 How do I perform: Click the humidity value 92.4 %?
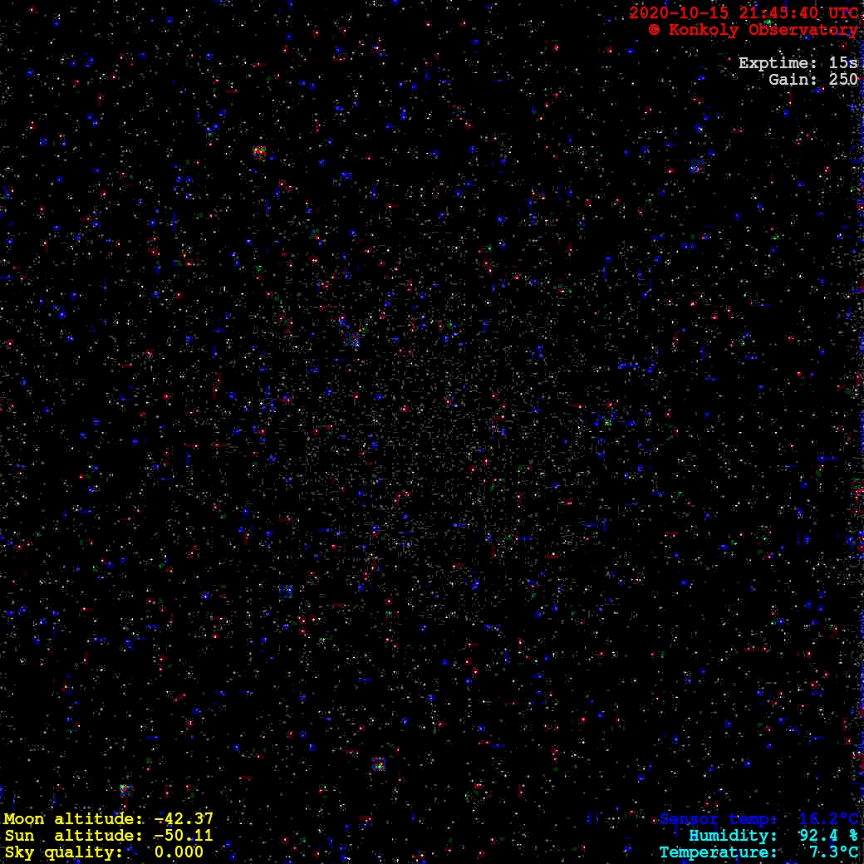point(828,836)
